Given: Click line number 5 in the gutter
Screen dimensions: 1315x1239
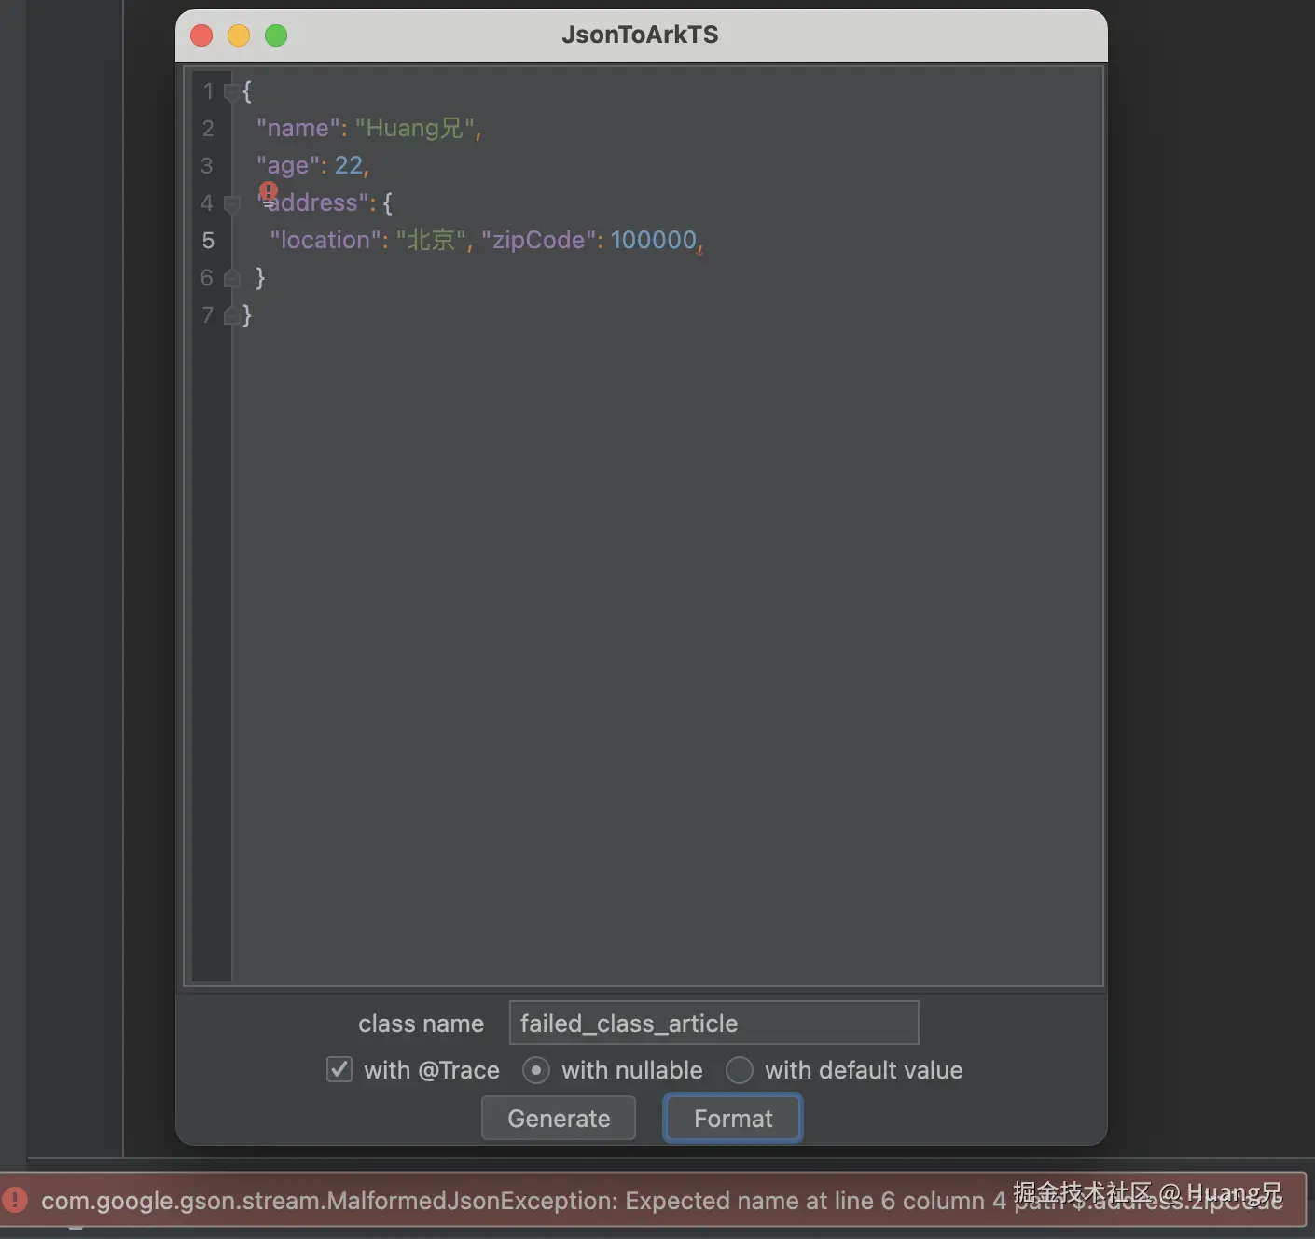Looking at the screenshot, I should pyautogui.click(x=208, y=241).
